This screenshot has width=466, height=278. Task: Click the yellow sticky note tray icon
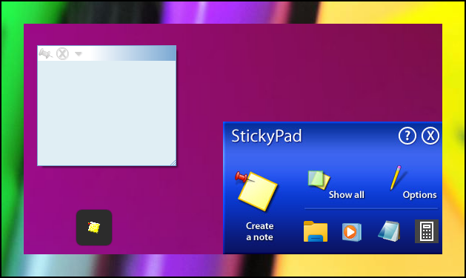click(x=94, y=228)
